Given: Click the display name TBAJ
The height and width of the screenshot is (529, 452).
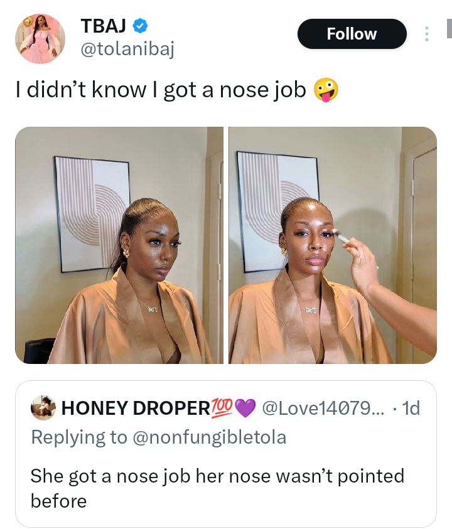Looking at the screenshot, I should 104,26.
